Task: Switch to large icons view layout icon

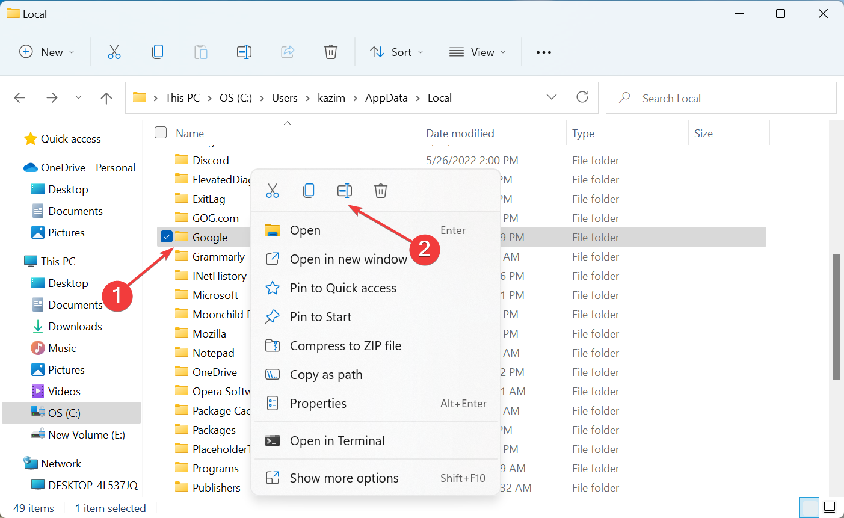Action: (830, 507)
